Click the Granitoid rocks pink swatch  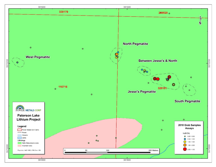coord(19,146)
